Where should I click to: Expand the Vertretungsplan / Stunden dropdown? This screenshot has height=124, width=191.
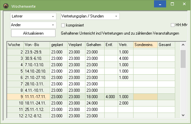click(x=90, y=16)
